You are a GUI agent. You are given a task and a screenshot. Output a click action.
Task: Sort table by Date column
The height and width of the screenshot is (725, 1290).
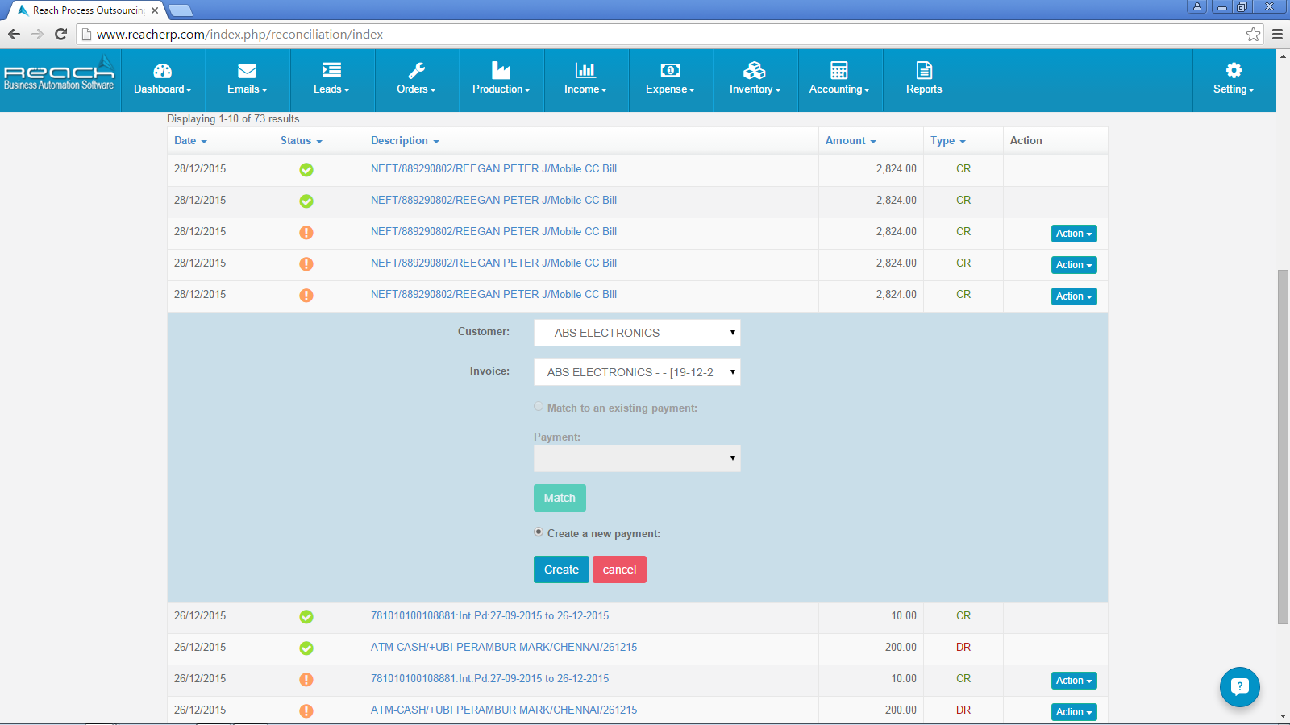[190, 140]
